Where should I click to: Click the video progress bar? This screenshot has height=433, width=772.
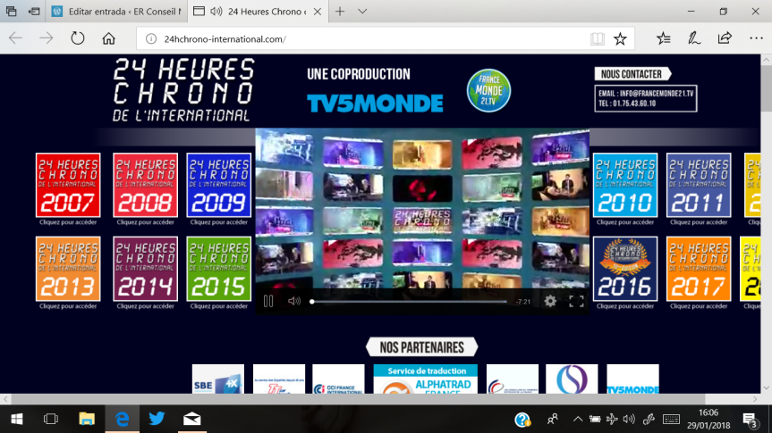(x=408, y=302)
